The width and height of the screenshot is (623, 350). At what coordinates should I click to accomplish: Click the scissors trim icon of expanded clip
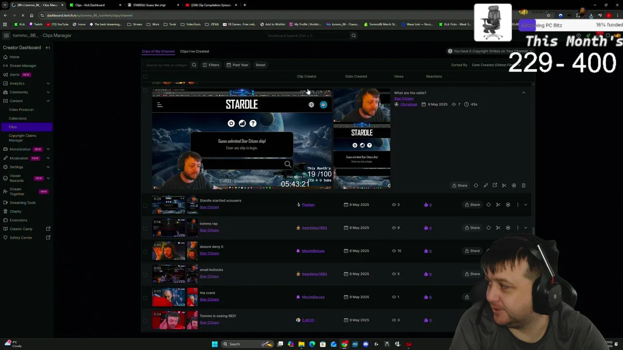tap(504, 185)
